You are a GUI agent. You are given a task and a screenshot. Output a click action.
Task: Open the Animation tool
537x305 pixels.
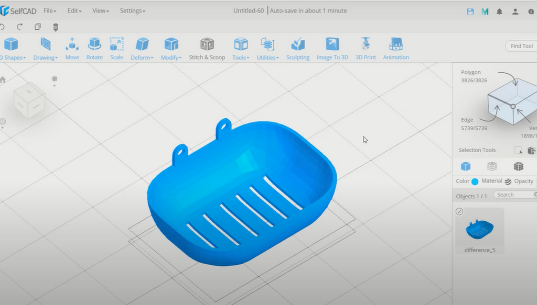(395, 50)
